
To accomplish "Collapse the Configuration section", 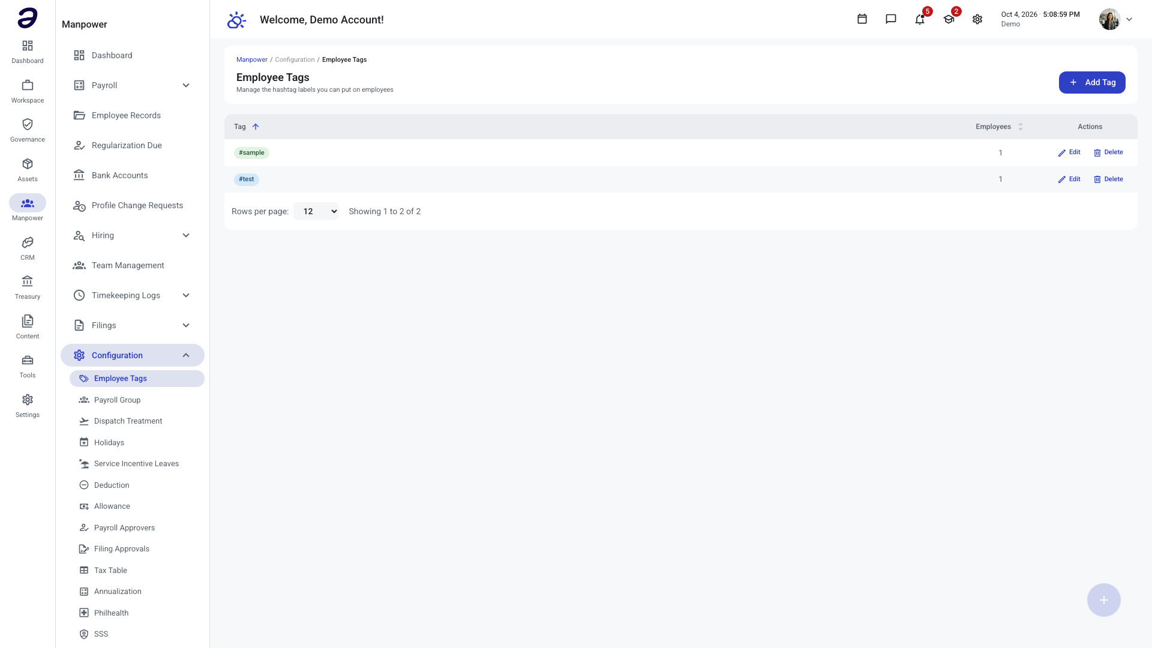I will coord(133,355).
